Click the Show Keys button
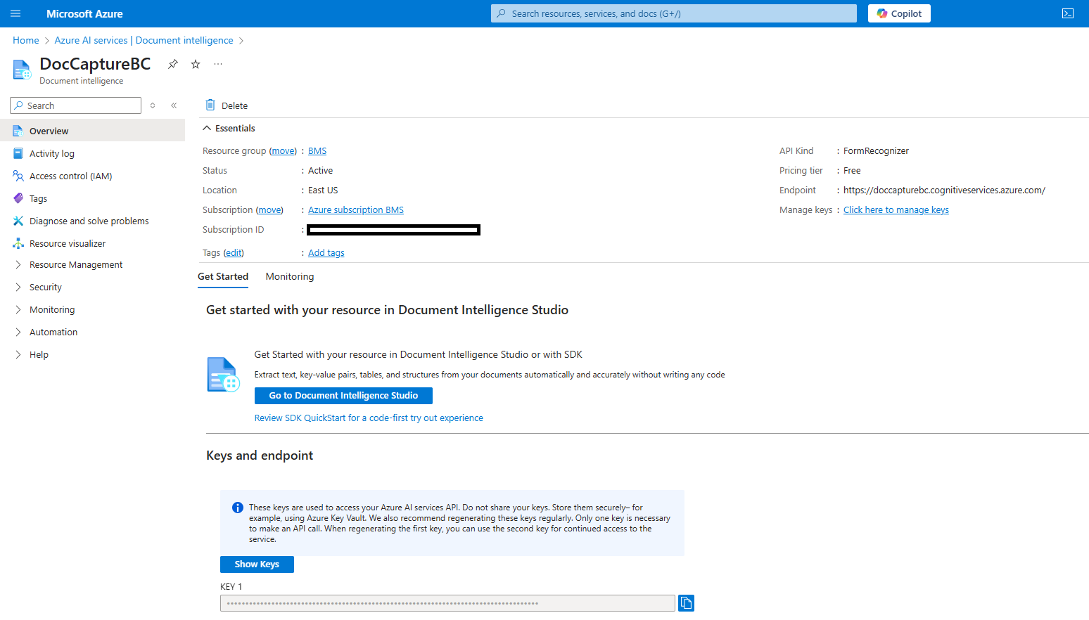 tap(257, 564)
